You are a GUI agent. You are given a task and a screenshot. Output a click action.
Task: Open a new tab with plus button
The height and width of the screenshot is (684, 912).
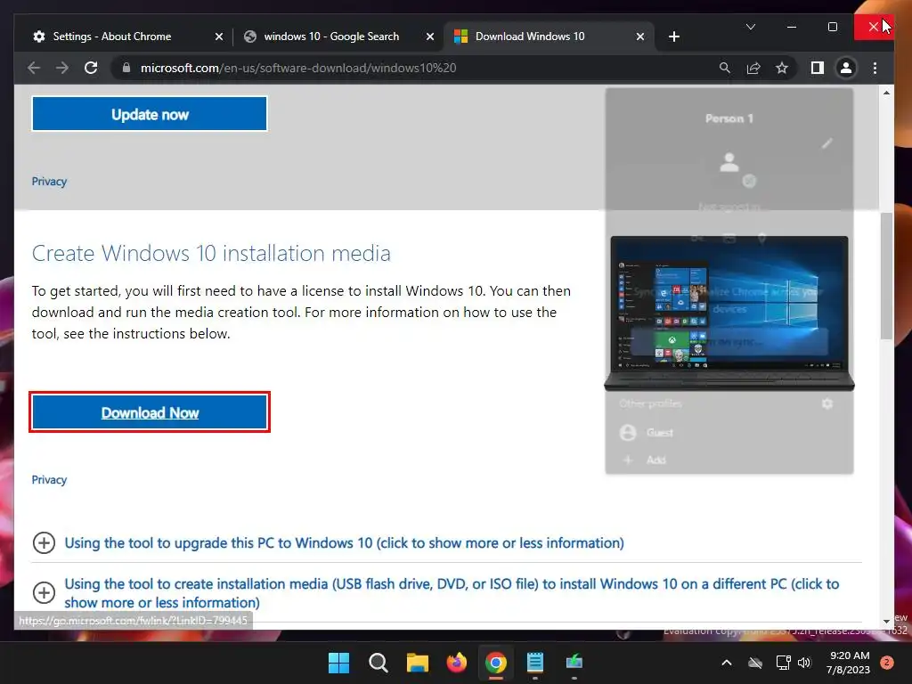click(x=674, y=37)
